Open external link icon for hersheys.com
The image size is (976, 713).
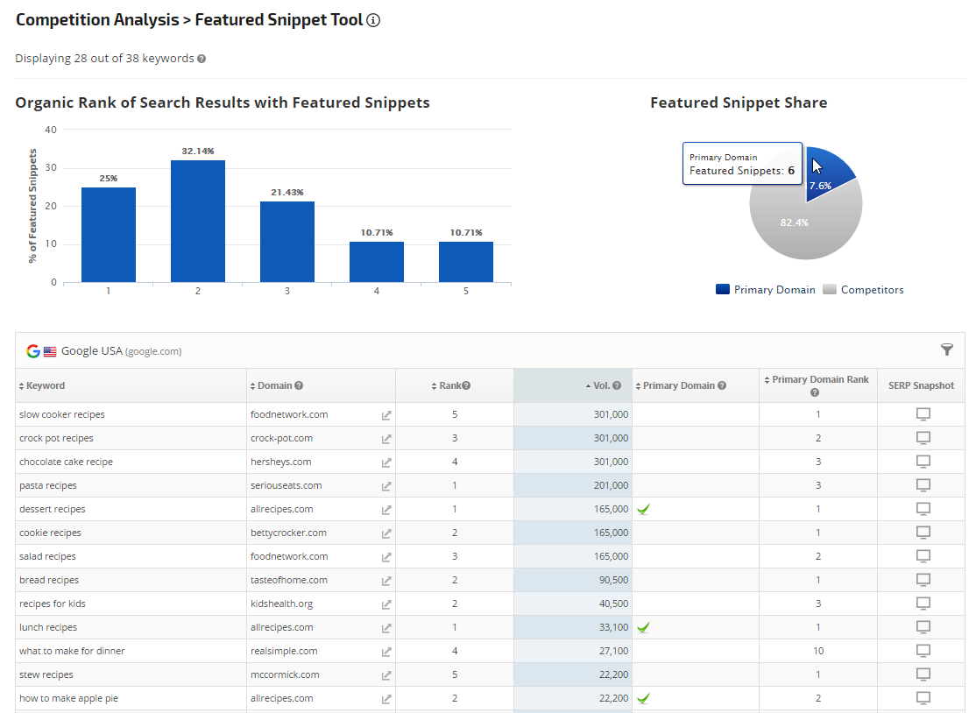point(386,462)
